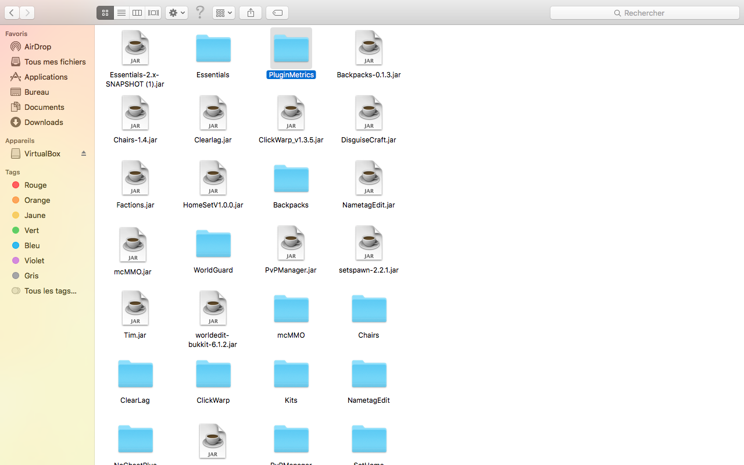This screenshot has width=744, height=465.
Task: Select the PluginMetrics folder icon
Action: (291, 48)
